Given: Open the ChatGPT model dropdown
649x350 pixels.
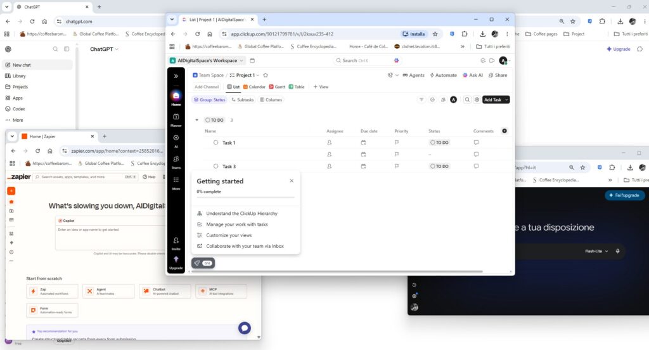Looking at the screenshot, I should [x=105, y=49].
